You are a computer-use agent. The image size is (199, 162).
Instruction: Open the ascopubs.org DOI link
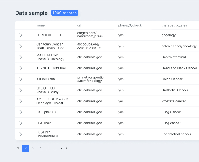tap(91, 46)
